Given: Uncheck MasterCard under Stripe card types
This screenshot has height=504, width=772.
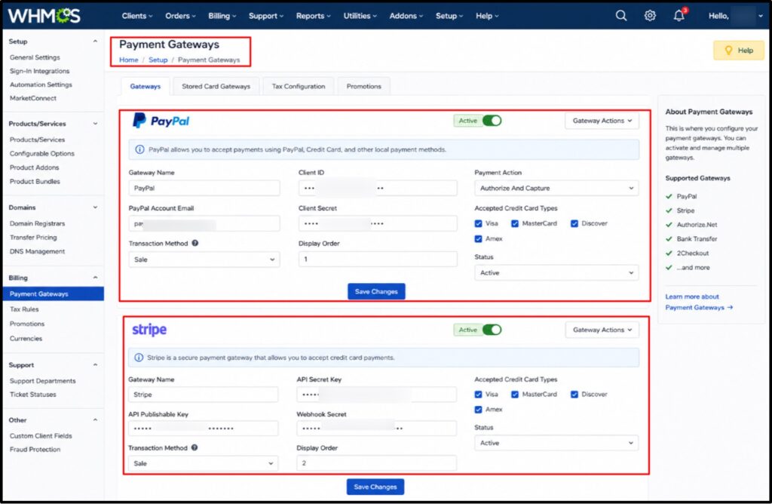Looking at the screenshot, I should (514, 394).
